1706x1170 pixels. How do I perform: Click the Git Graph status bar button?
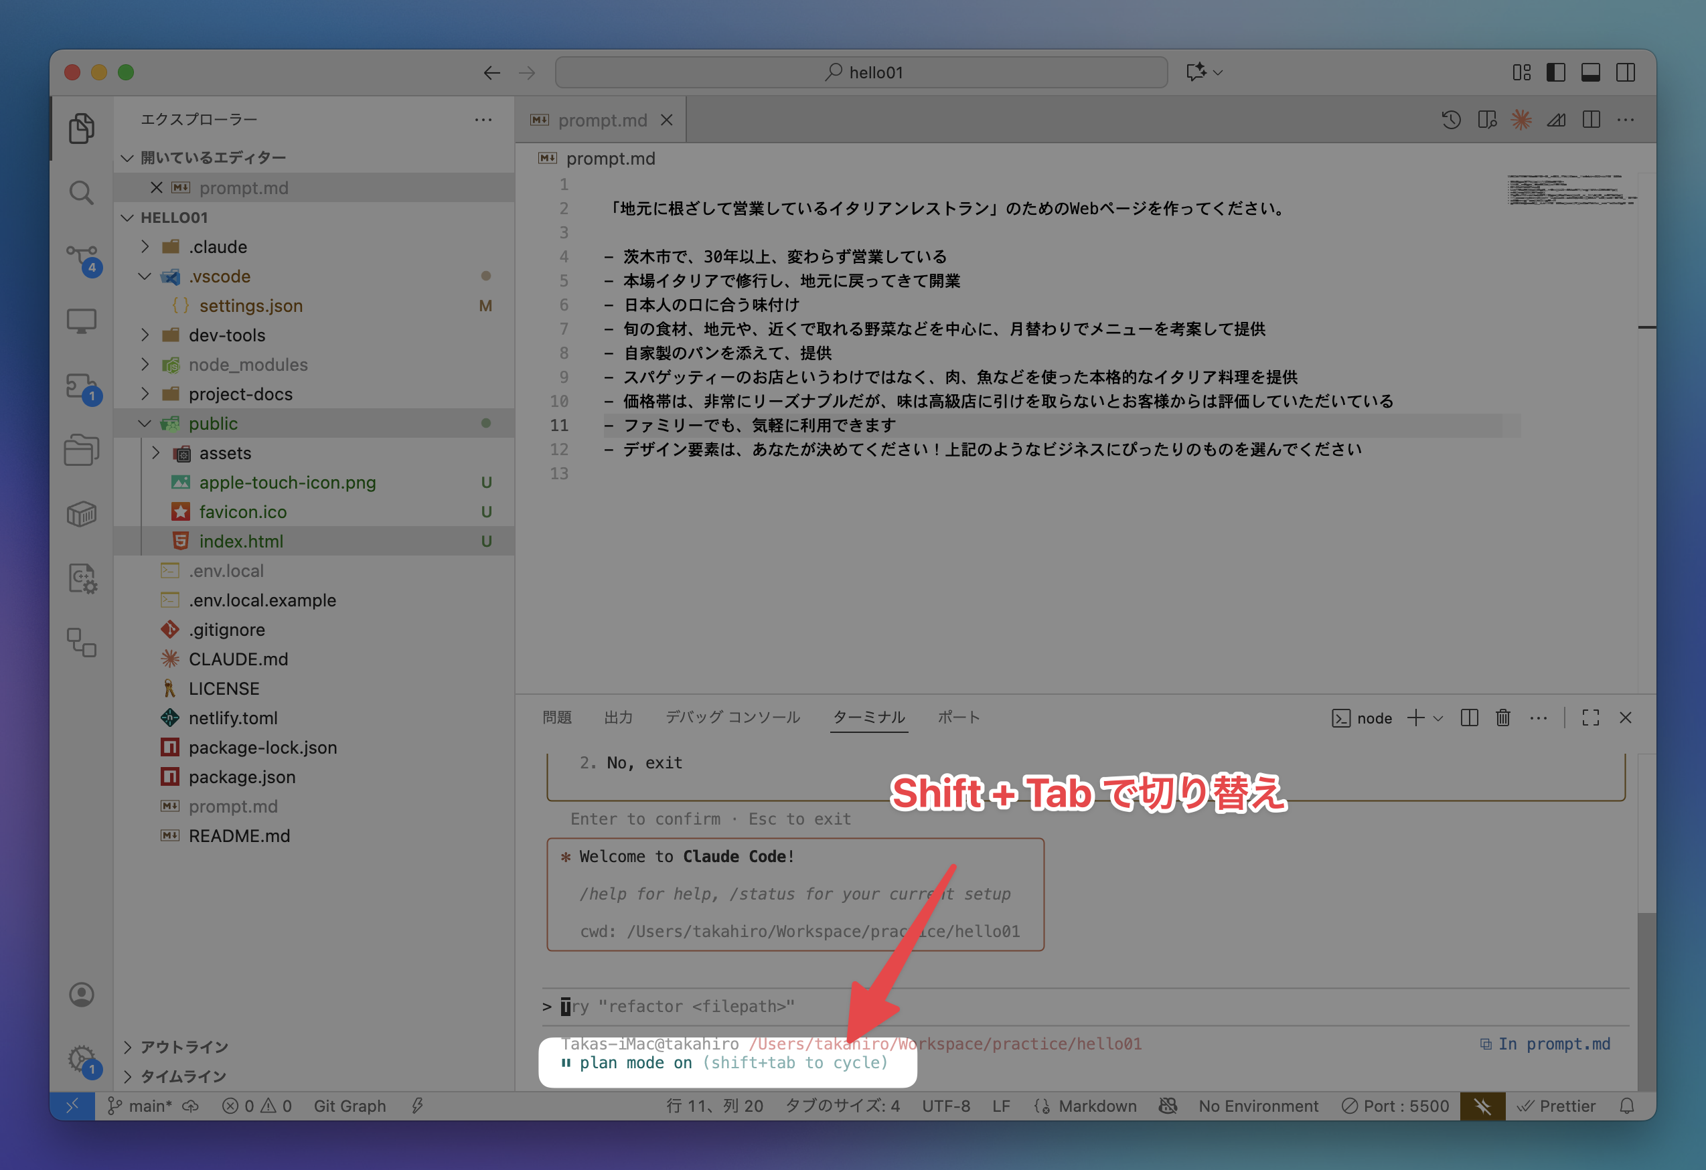[x=350, y=1105]
